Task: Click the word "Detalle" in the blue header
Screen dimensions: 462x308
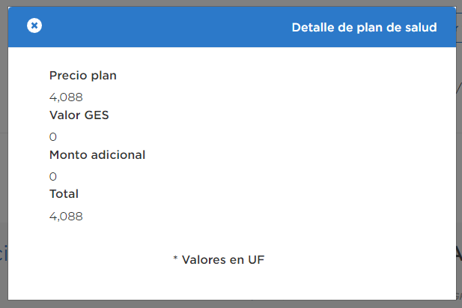Action: (x=313, y=27)
